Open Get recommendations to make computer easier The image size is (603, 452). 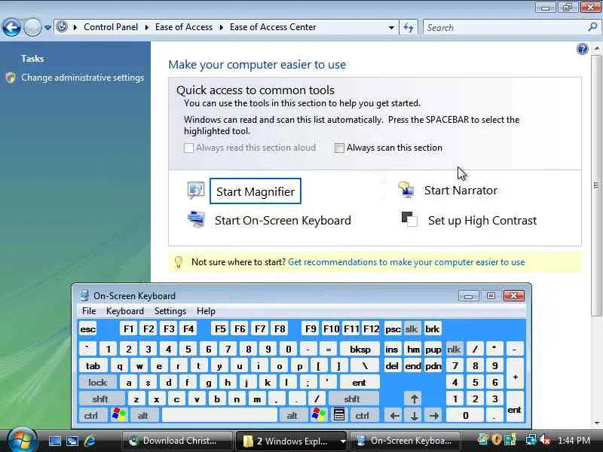[x=406, y=262]
